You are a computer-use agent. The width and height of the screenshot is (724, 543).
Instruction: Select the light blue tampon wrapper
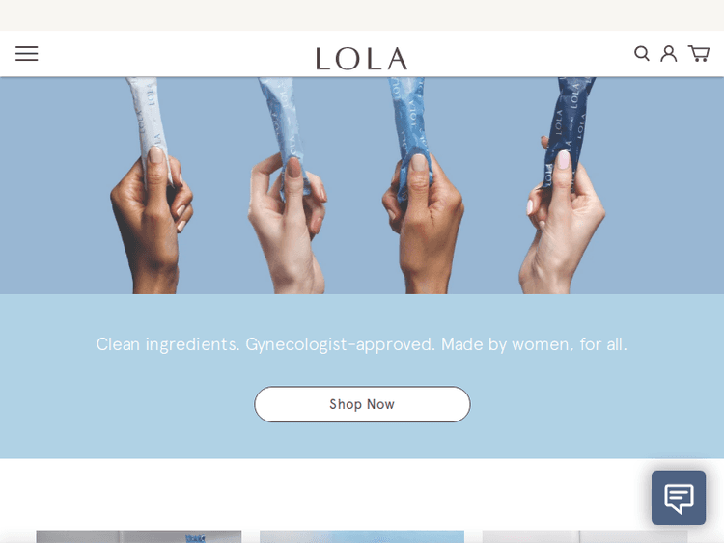[286, 134]
